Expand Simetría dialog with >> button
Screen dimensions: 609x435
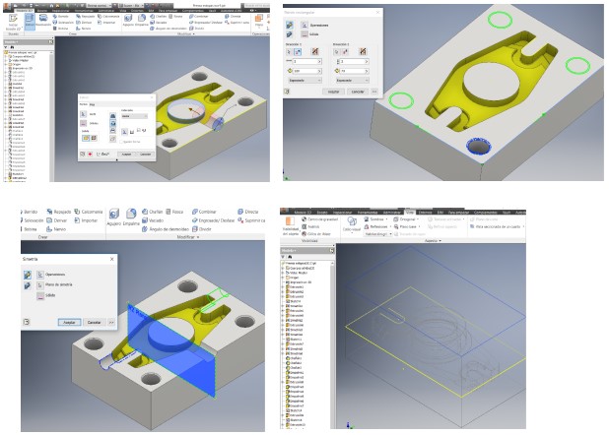click(x=111, y=322)
